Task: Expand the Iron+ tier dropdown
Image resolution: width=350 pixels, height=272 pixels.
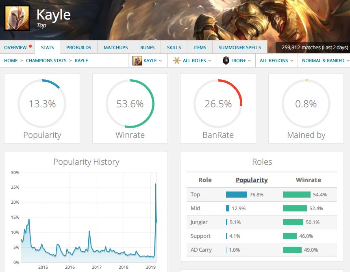Action: coord(236,61)
